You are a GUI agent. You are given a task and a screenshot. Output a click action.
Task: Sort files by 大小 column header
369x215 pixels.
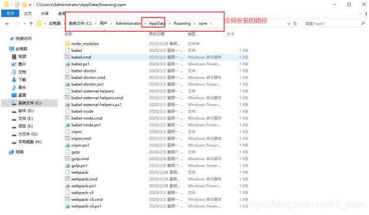click(x=230, y=34)
